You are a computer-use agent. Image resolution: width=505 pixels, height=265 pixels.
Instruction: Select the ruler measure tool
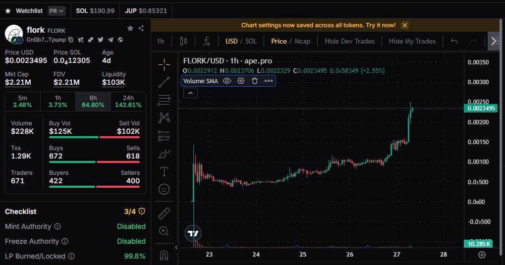[164, 213]
